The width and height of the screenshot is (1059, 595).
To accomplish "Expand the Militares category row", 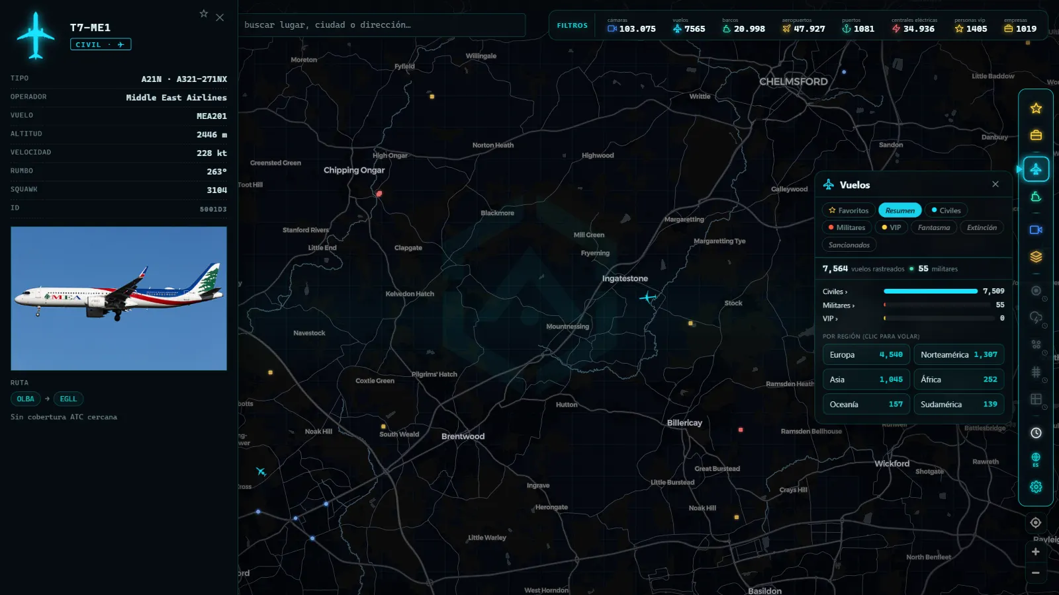I will click(x=913, y=305).
